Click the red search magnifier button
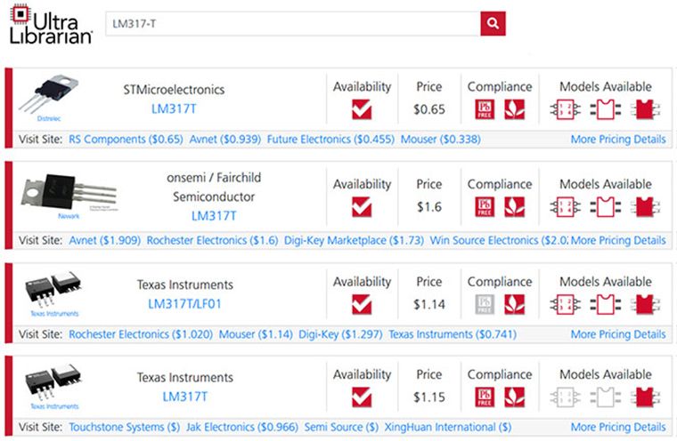677x441 pixels. click(493, 24)
